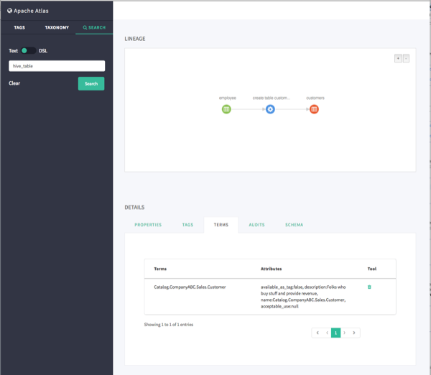Click the hive_table search input field
This screenshot has width=431, height=375.
coord(57,66)
